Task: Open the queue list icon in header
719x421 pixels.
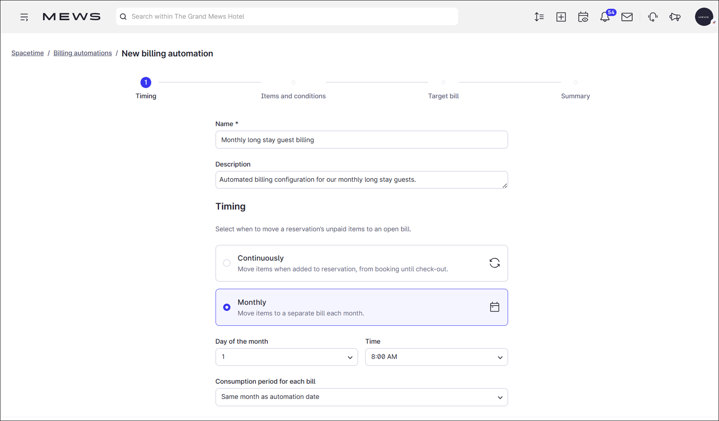Action: [x=539, y=17]
